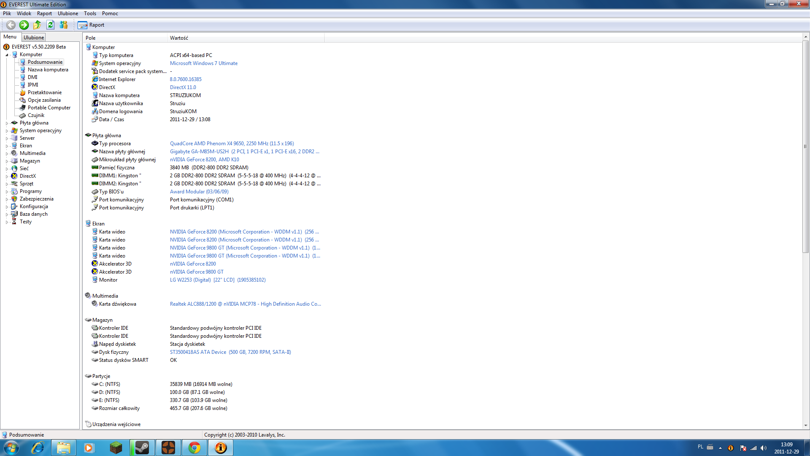Open the LG W2253 monitor link
Image resolution: width=810 pixels, height=456 pixels.
tap(218, 280)
